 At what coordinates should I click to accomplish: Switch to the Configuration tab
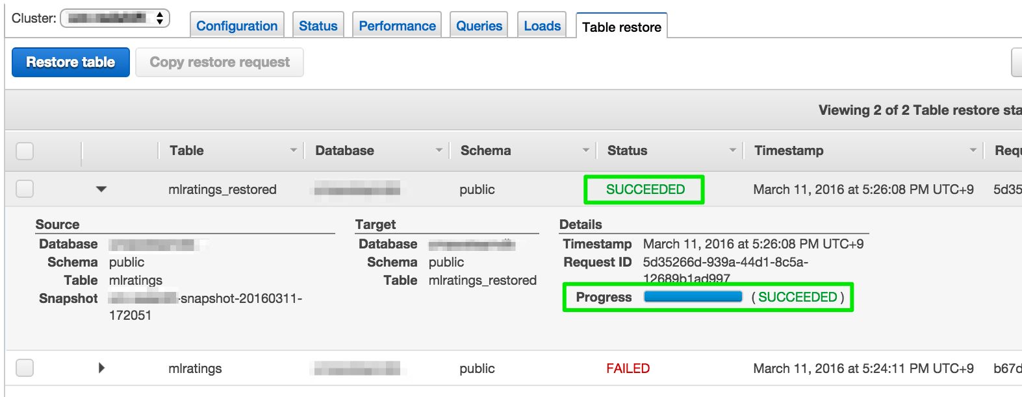coord(236,26)
